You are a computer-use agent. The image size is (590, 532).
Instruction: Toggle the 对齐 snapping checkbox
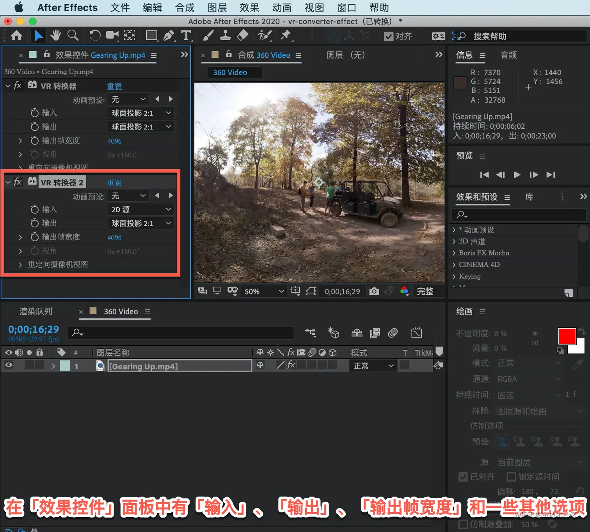click(389, 36)
